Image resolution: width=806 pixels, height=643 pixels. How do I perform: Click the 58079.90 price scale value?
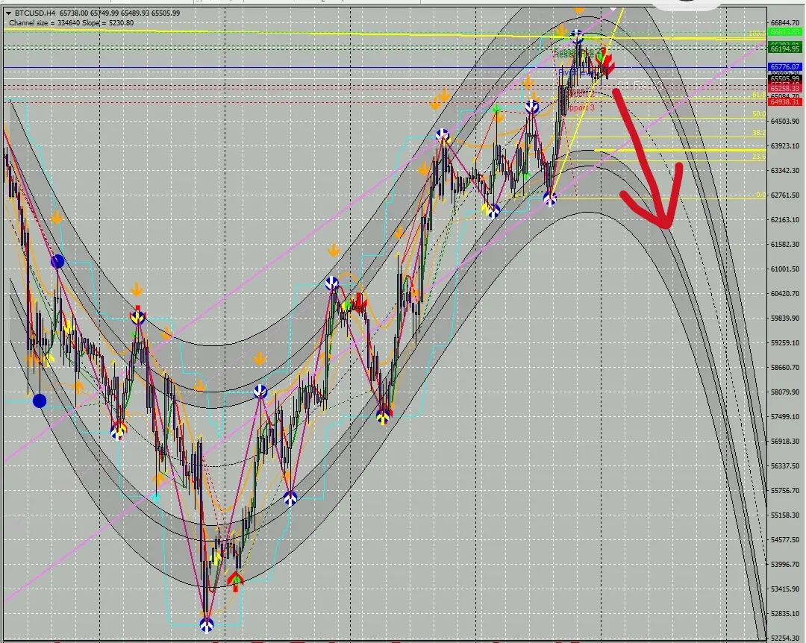[x=785, y=392]
